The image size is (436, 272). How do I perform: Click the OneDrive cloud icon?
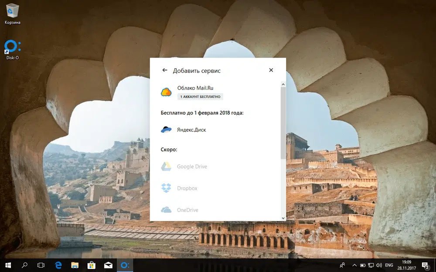click(x=166, y=210)
